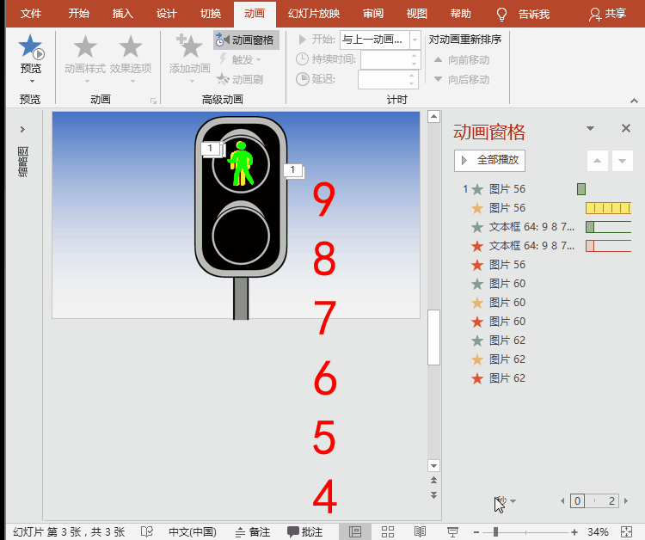Click the Add Animation icon
Viewport: 645px width, 540px height.
tap(189, 46)
